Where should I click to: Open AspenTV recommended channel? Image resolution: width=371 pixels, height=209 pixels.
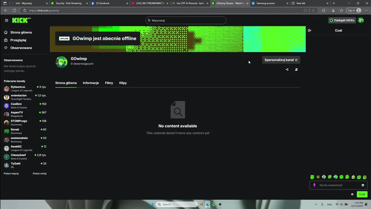(x=25, y=114)
